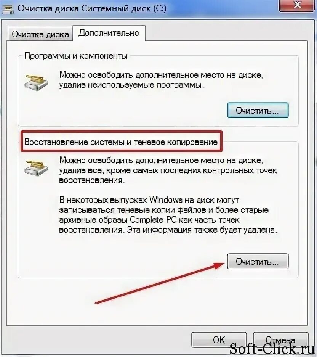Viewport: 317px width, 357px height.
Task: Cancel using the Отмена button
Action: point(281,340)
